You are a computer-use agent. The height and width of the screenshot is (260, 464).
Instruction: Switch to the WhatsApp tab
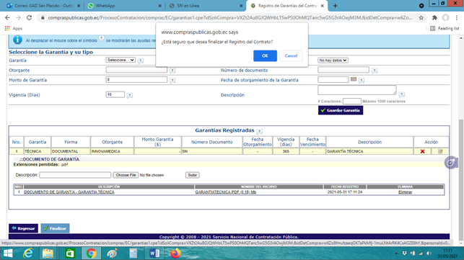tap(124, 6)
